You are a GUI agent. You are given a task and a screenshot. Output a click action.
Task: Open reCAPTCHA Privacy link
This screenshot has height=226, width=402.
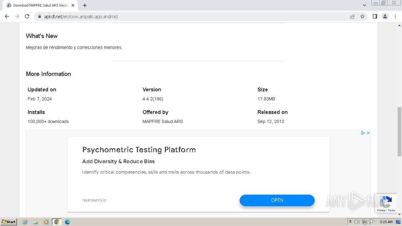[x=381, y=210]
